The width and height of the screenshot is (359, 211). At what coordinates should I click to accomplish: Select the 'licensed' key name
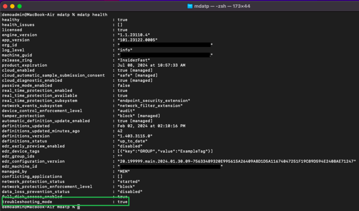pyautogui.click(x=12, y=30)
